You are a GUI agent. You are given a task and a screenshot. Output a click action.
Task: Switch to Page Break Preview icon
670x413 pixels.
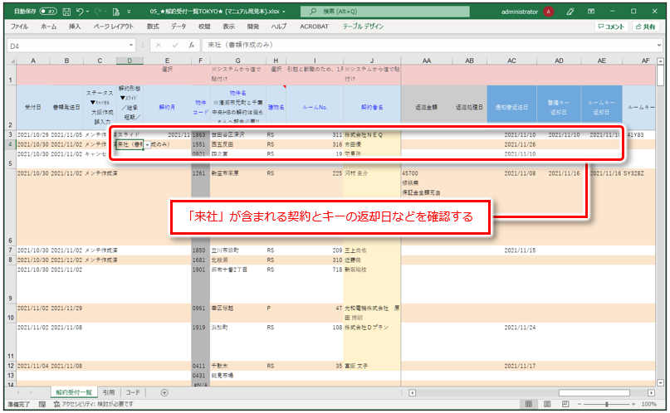click(x=565, y=404)
